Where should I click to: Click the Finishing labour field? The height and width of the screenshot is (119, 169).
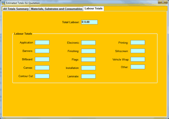pos(88,51)
